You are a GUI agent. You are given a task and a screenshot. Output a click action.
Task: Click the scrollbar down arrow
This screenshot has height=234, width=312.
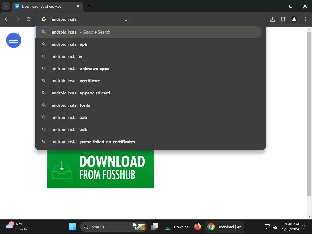(x=309, y=217)
